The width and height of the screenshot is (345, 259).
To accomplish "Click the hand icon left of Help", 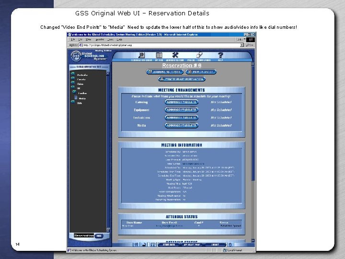I will point(199,55).
